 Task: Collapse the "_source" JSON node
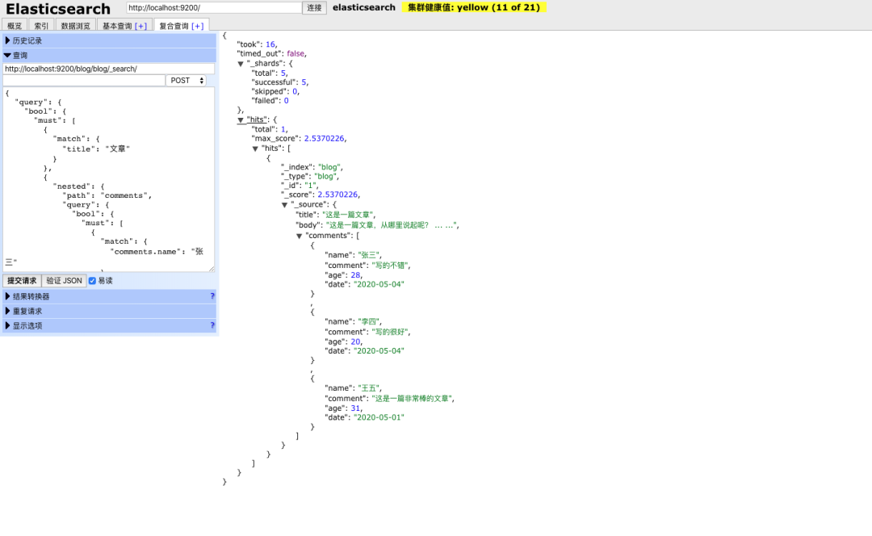284,204
